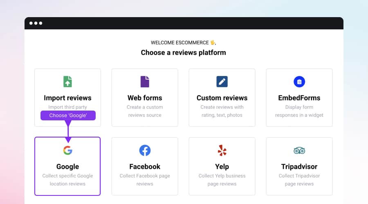Click the red Yelp burst icon
The image size is (368, 204).
click(222, 151)
